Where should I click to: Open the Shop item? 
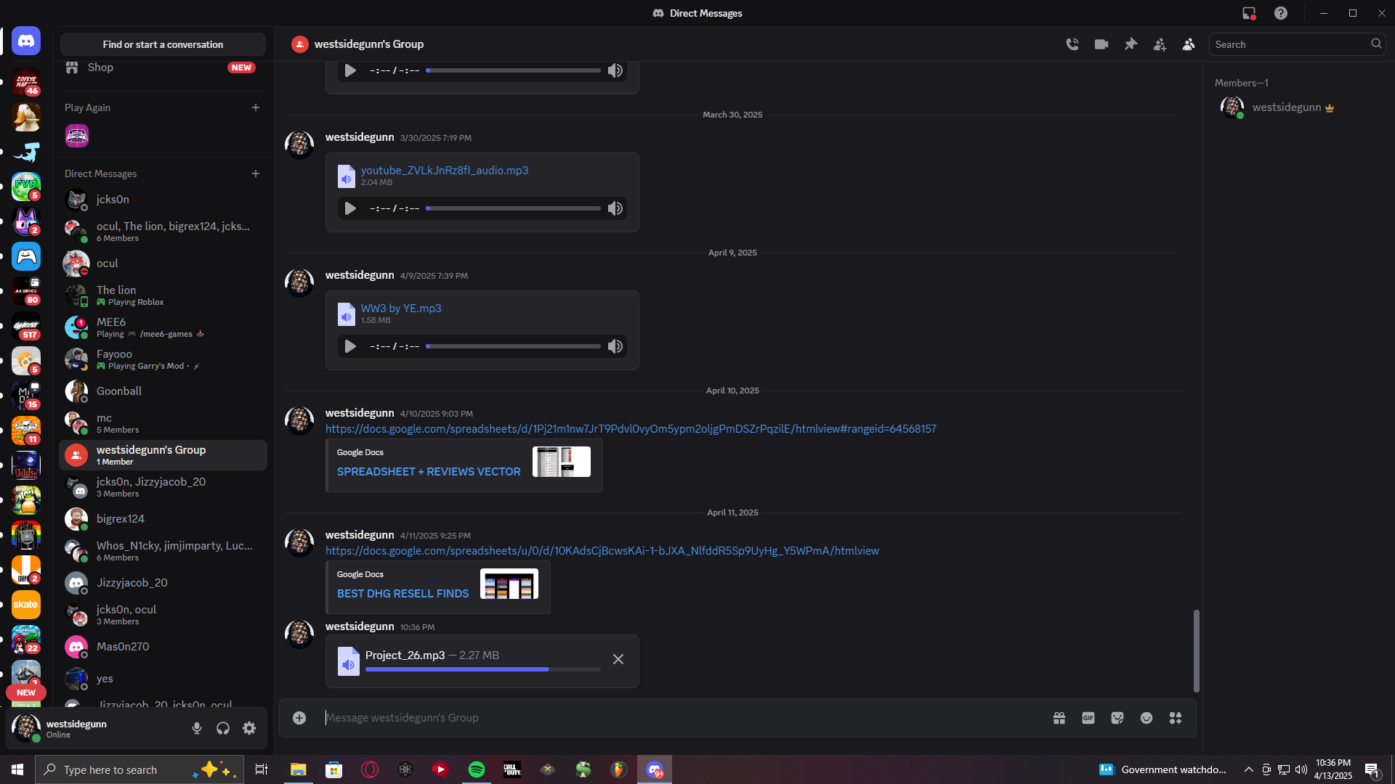click(x=100, y=68)
